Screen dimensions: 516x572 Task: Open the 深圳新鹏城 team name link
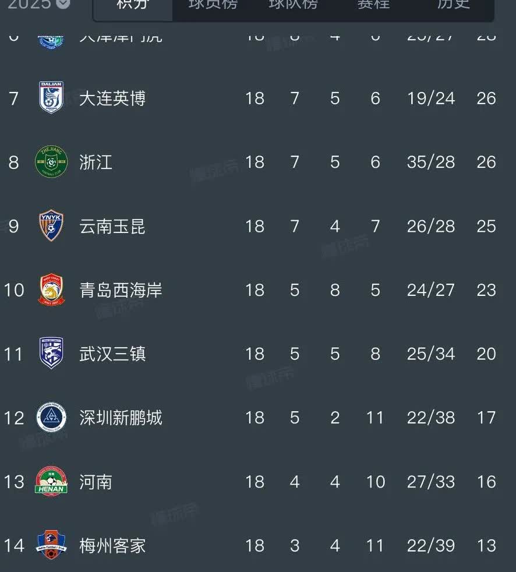pos(121,418)
